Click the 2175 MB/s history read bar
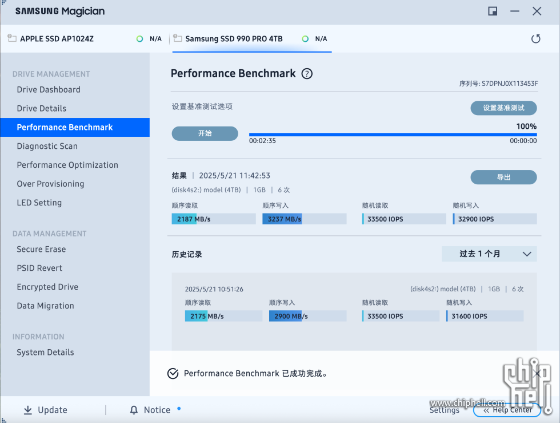The width and height of the screenshot is (560, 423). pos(223,316)
